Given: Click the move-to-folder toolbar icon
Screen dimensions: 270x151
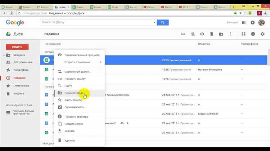Looking at the screenshot, I should point(221,34).
